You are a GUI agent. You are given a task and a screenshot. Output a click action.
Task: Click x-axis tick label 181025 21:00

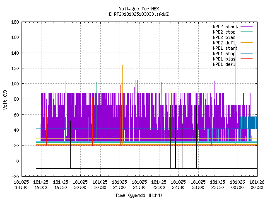click(119, 185)
